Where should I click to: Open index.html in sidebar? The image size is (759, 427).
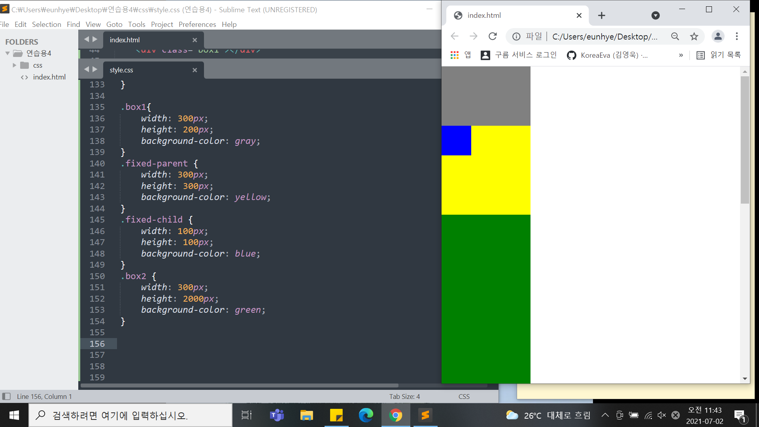[x=49, y=77]
